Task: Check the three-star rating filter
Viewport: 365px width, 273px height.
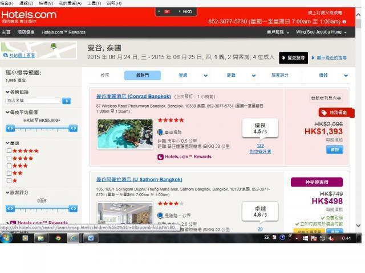Action: coord(9,166)
